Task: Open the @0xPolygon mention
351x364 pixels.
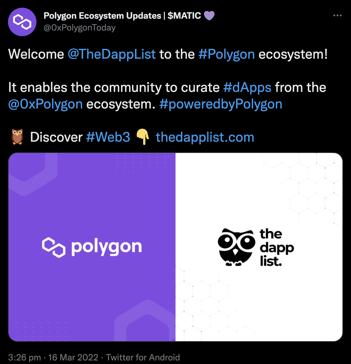Action: point(45,104)
